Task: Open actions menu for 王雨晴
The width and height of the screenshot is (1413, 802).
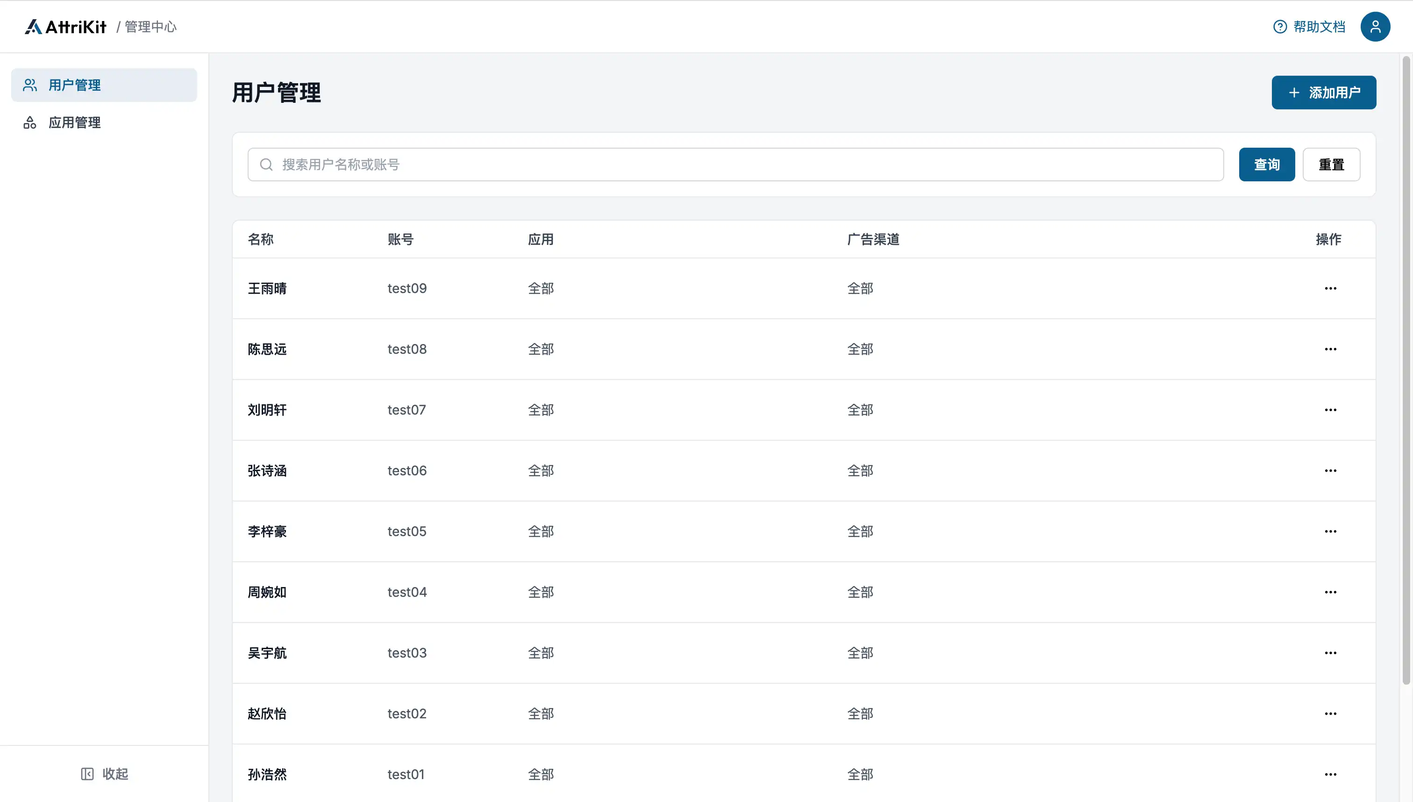Action: coord(1330,289)
